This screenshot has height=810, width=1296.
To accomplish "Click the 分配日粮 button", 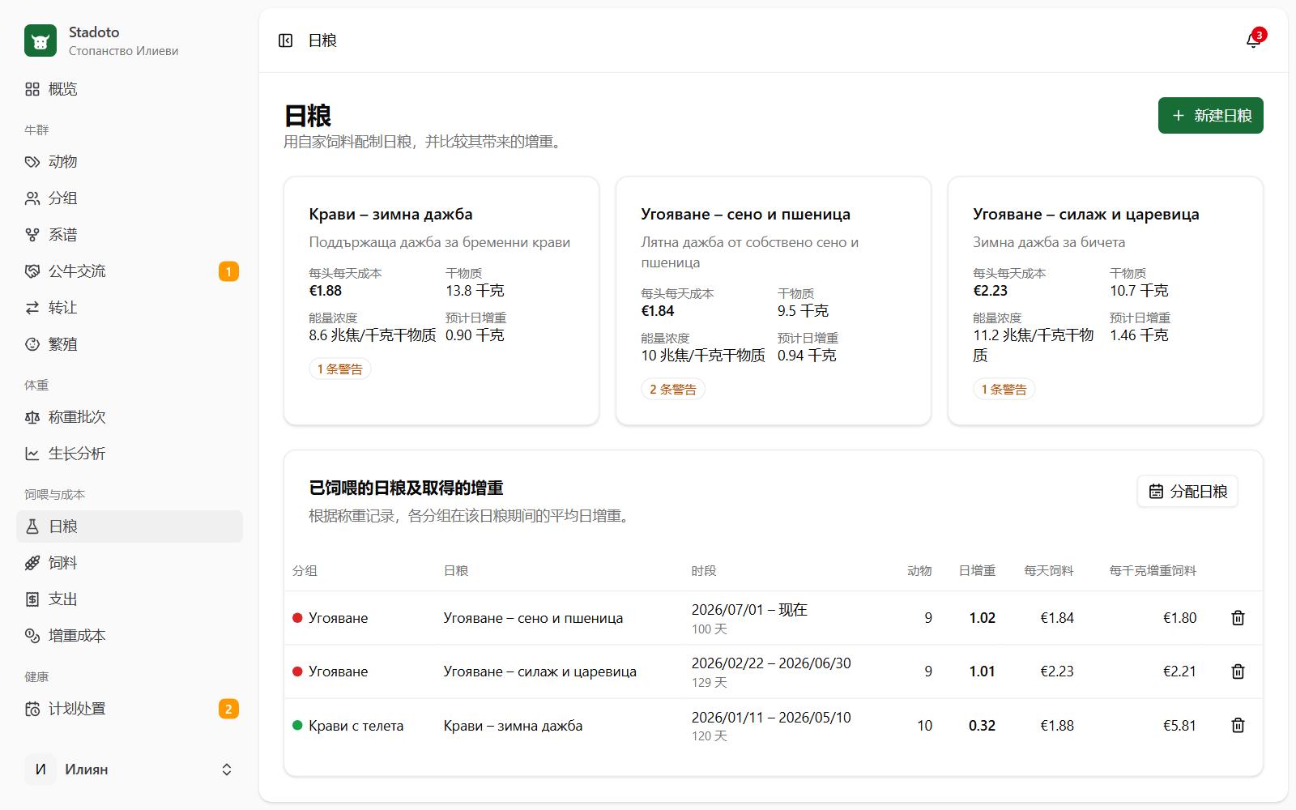I will tap(1187, 492).
